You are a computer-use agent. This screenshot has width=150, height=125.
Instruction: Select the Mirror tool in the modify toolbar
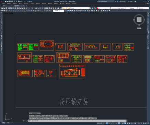pyautogui.click(x=148, y=18)
